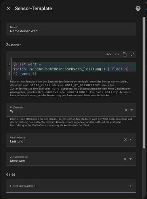Click the Zustand* section label
This screenshot has width=147, height=199.
(x=13, y=45)
